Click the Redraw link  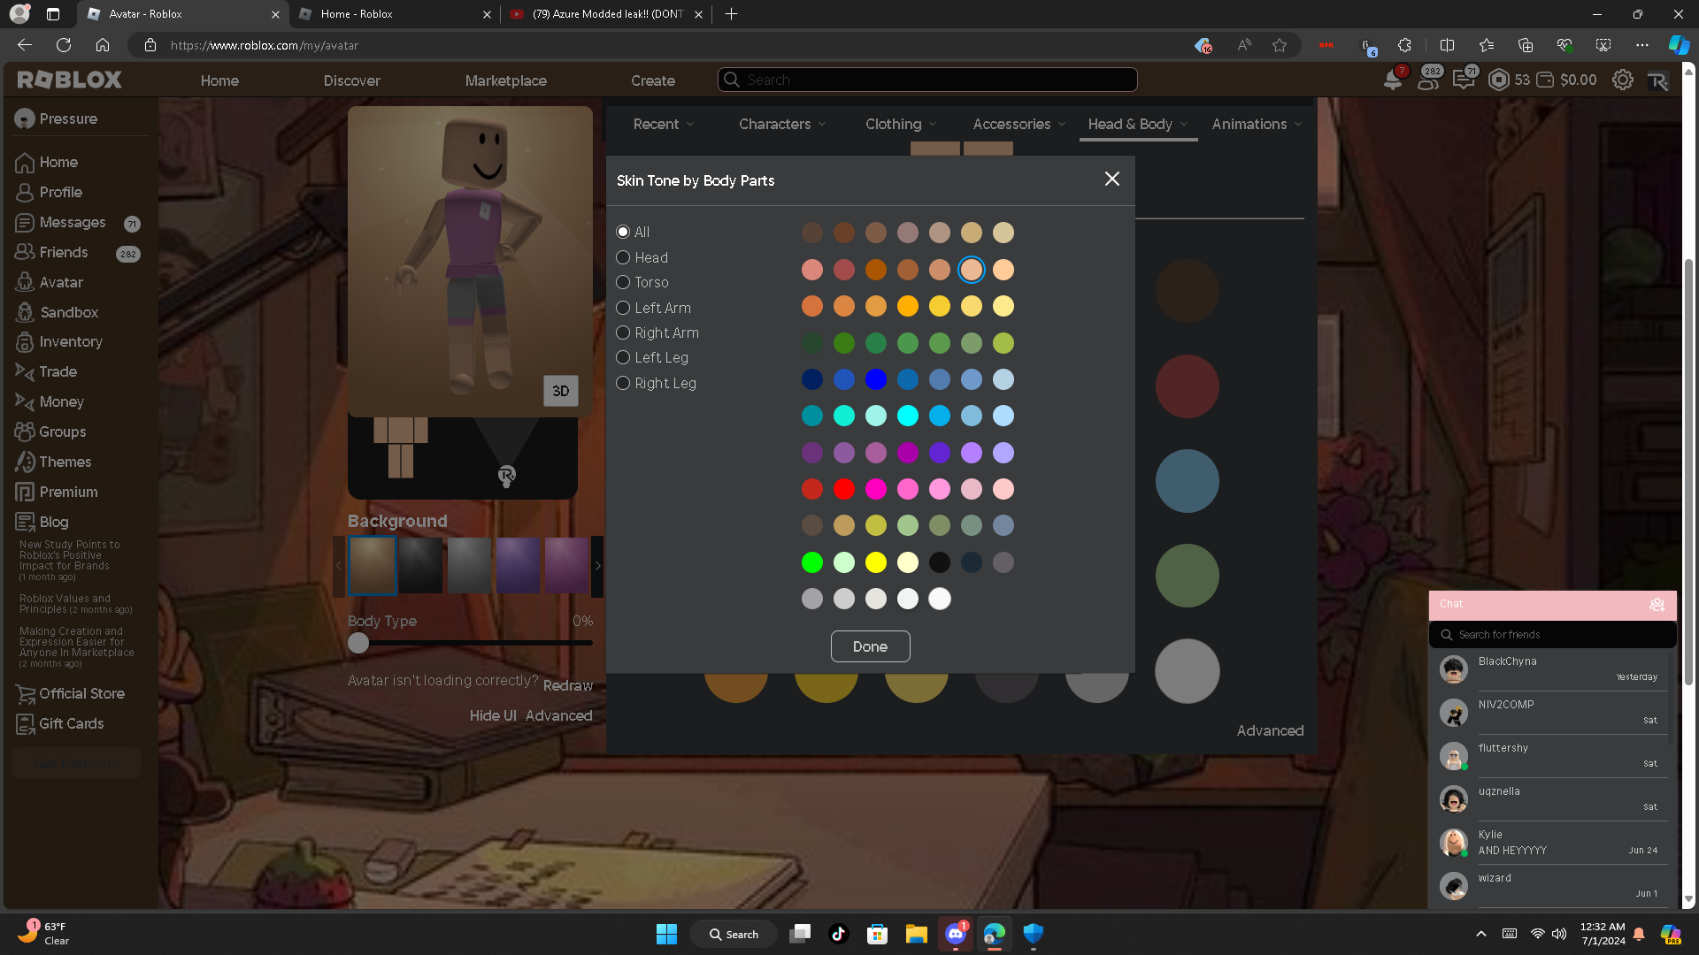point(568,686)
